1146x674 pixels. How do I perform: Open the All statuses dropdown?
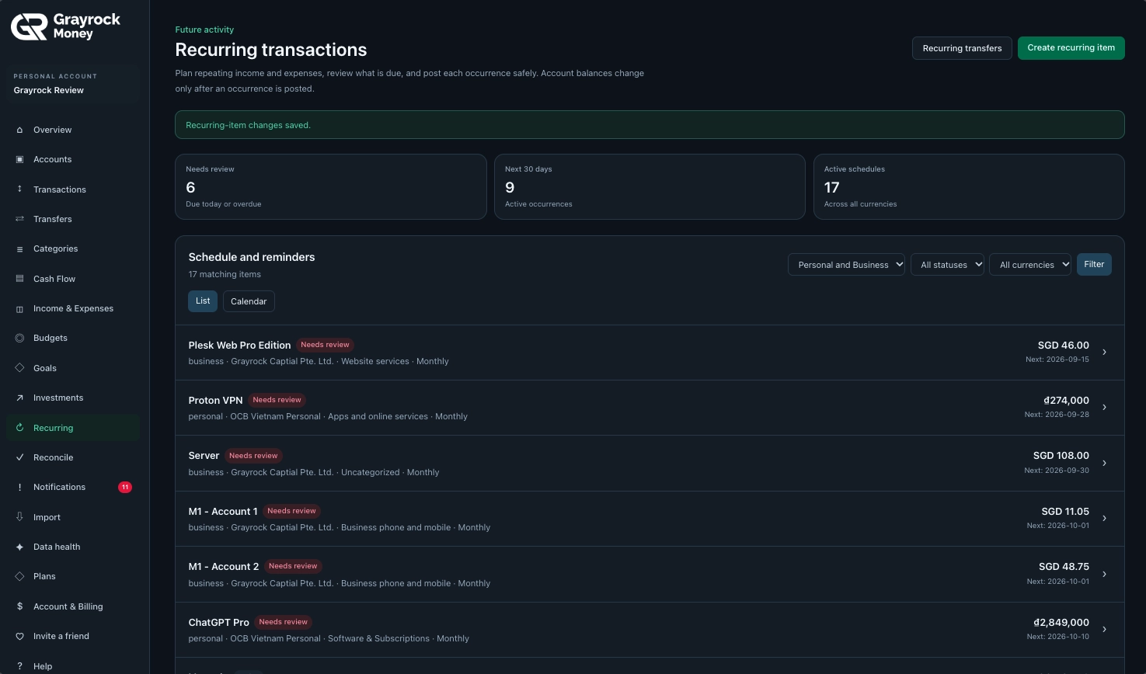pos(947,265)
